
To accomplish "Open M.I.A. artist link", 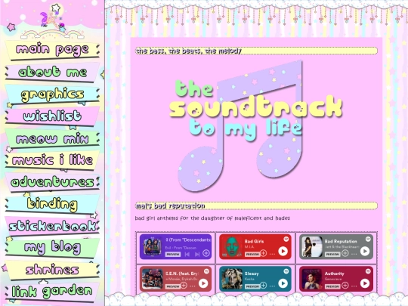I will [249, 246].
